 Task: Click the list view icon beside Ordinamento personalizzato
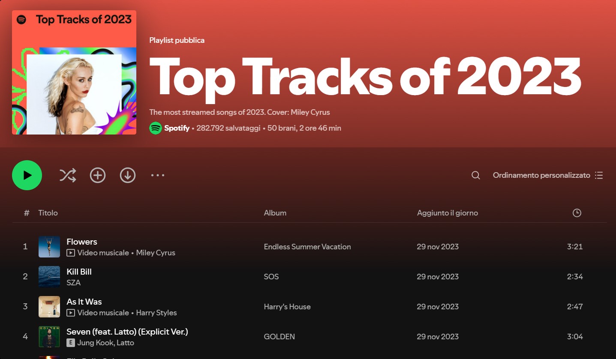click(599, 175)
